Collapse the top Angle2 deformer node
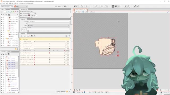This screenshot has width=170, height=95. coord(5,57)
